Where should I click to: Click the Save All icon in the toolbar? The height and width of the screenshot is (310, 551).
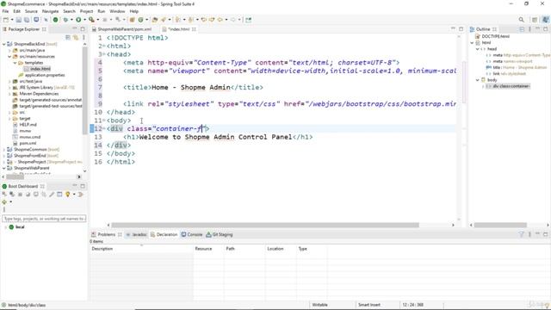[27, 20]
